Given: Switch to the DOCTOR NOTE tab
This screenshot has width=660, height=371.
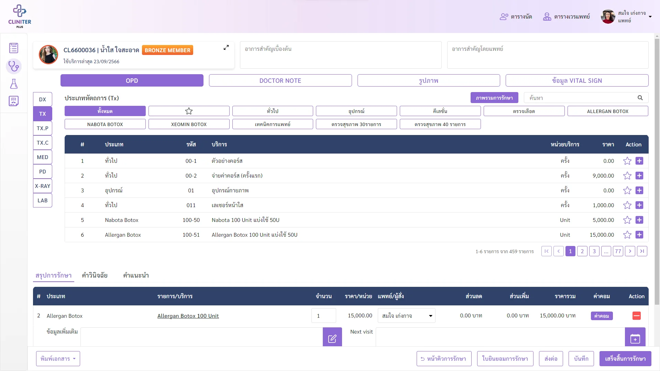Looking at the screenshot, I should click(280, 80).
